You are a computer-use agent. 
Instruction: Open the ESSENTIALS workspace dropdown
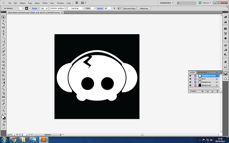(x=167, y=3)
